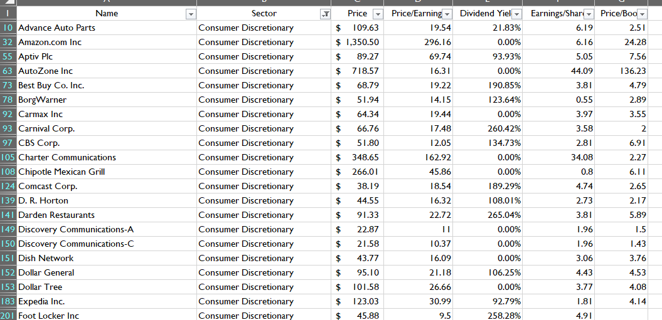This screenshot has height=320, width=662.
Task: Select row header 32
Action: point(8,42)
